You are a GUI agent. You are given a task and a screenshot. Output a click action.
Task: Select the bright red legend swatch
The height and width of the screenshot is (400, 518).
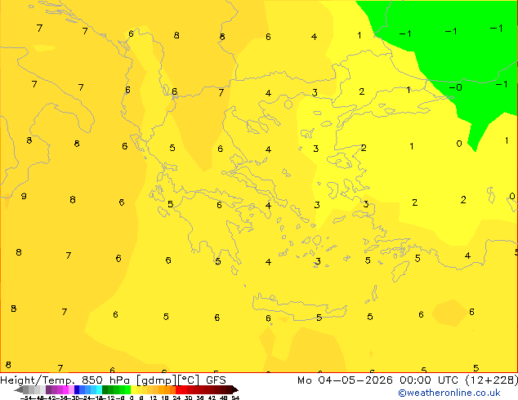[178, 389]
